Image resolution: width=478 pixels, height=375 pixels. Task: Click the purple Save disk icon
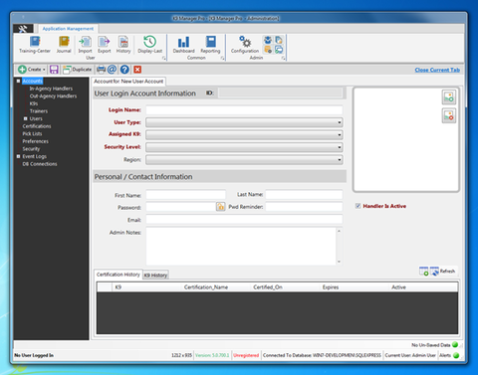click(x=54, y=70)
